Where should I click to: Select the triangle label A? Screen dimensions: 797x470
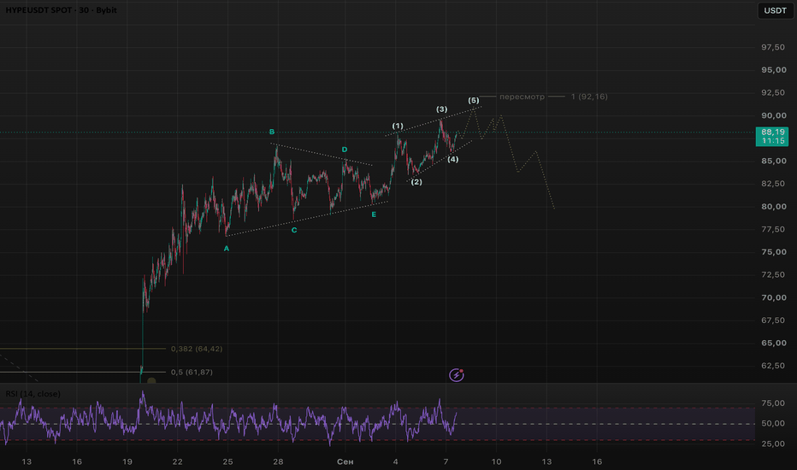tap(227, 249)
